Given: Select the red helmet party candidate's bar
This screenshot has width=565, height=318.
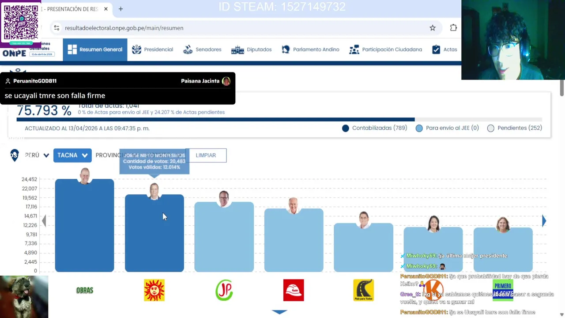Looking at the screenshot, I should pos(294,240).
